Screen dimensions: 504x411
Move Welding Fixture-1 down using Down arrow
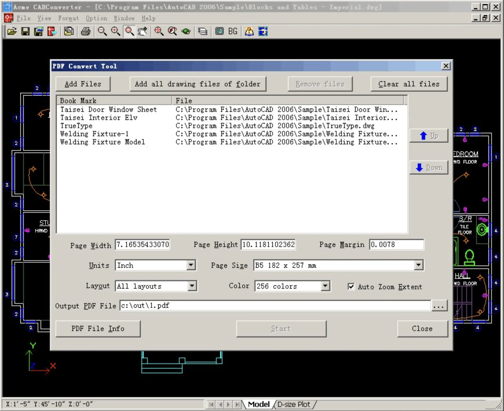[429, 167]
